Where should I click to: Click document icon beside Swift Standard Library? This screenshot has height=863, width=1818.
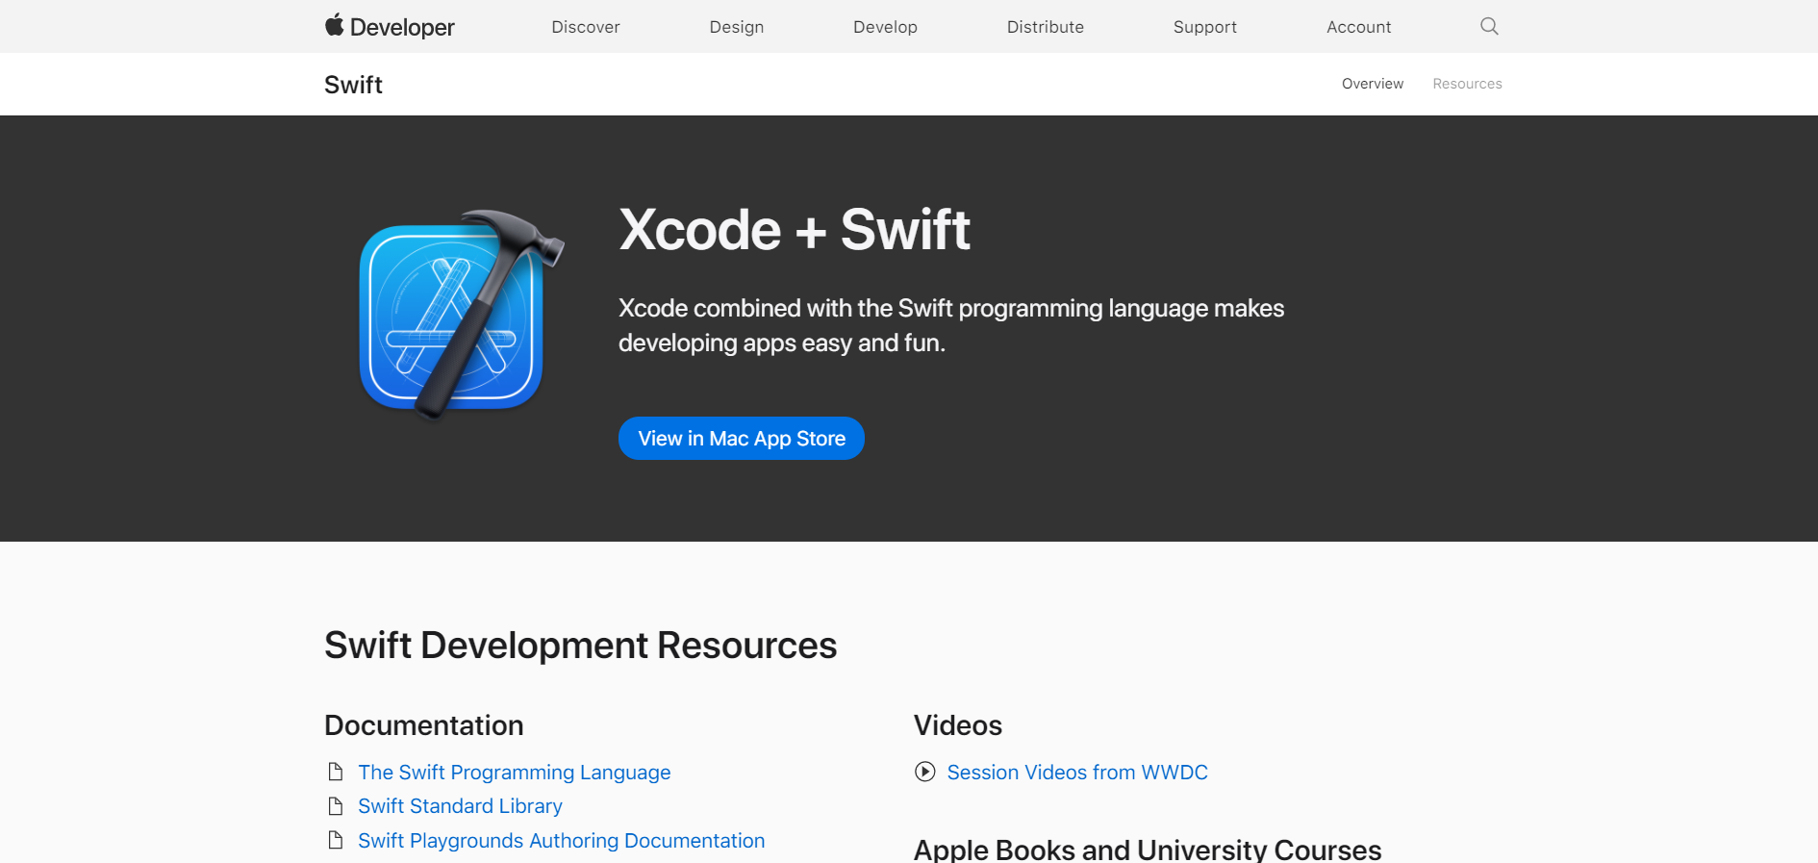click(x=336, y=805)
